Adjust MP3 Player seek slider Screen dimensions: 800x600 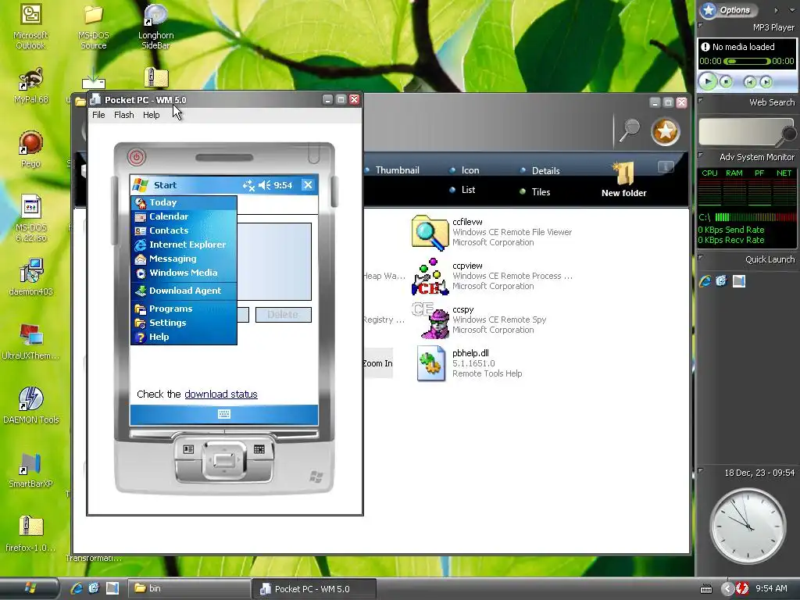746,61
